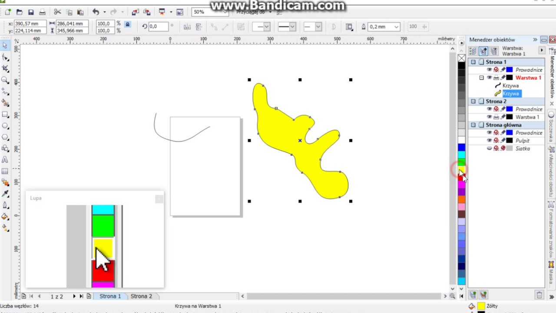Select the Fill bucket tool
The image size is (556, 313).
tap(5, 216)
